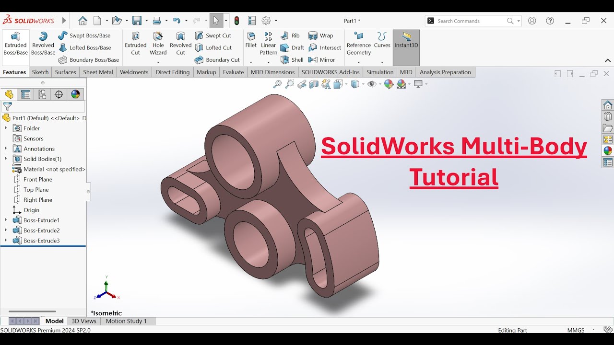The image size is (614, 345).
Task: Open the 3D Views tab
Action: [84, 321]
